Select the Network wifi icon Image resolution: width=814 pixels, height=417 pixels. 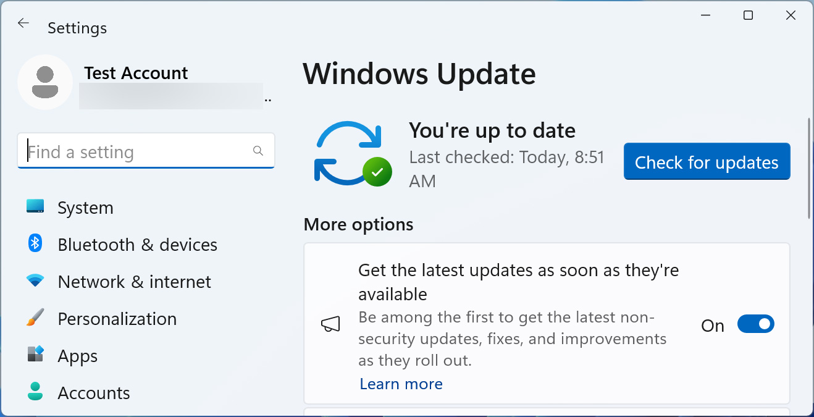pos(35,281)
